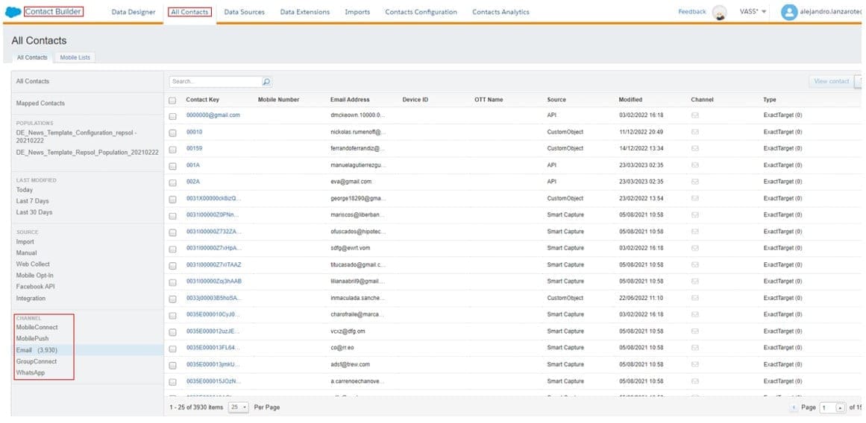Click the page number stepper arrows
This screenshot has width=866, height=423.
[x=841, y=408]
